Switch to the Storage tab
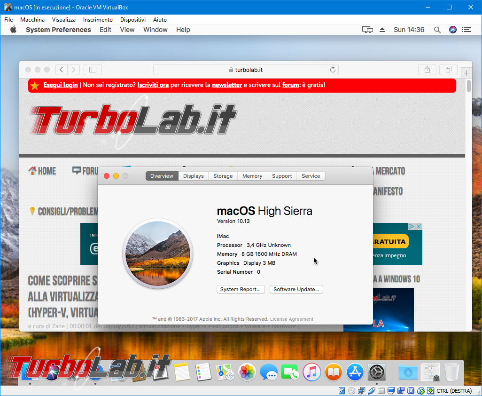This screenshot has width=482, height=396. 223,176
